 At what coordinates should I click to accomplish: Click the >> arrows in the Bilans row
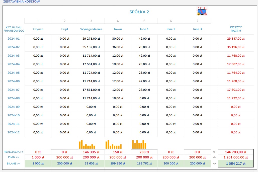(x=214, y=163)
